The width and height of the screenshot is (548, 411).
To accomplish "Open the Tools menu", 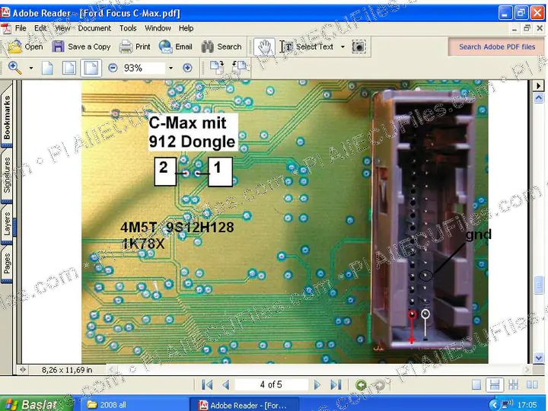I will [x=128, y=28].
